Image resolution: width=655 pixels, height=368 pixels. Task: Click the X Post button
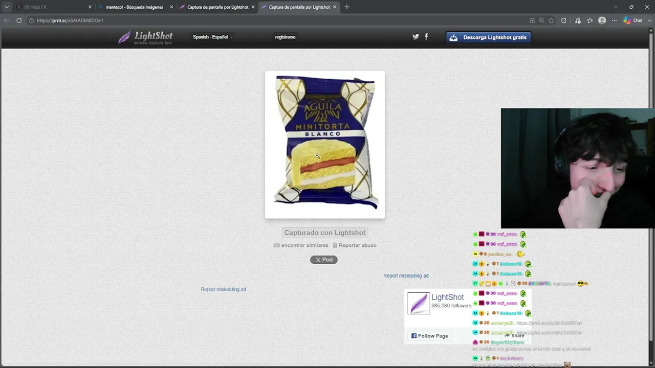click(x=324, y=260)
